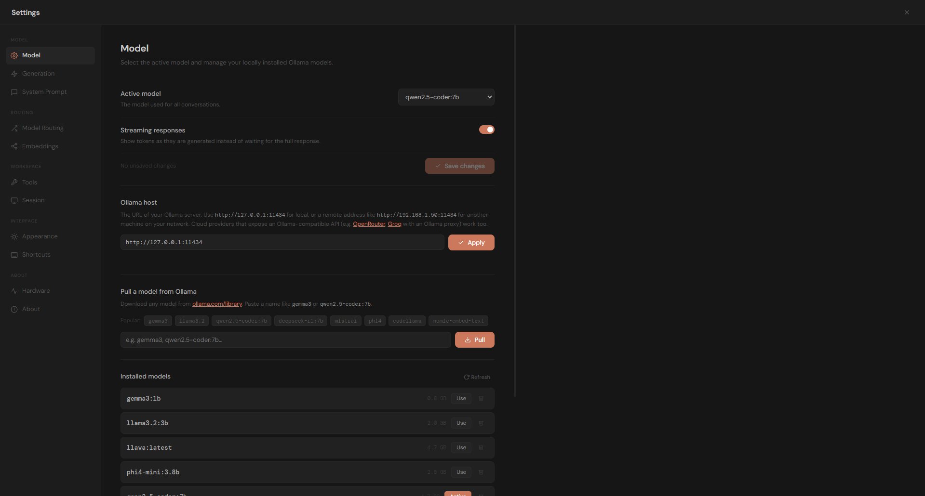The image size is (925, 496).
Task: Toggle Streaming responses switch
Action: [x=486, y=130]
